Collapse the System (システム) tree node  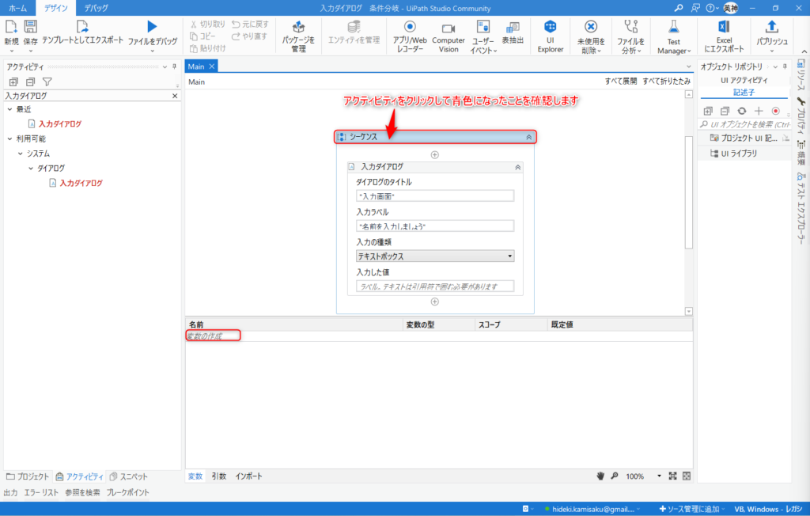[x=20, y=154]
